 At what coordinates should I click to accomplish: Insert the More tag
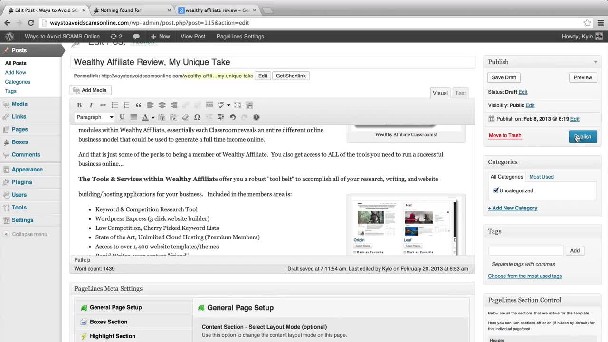[209, 105]
